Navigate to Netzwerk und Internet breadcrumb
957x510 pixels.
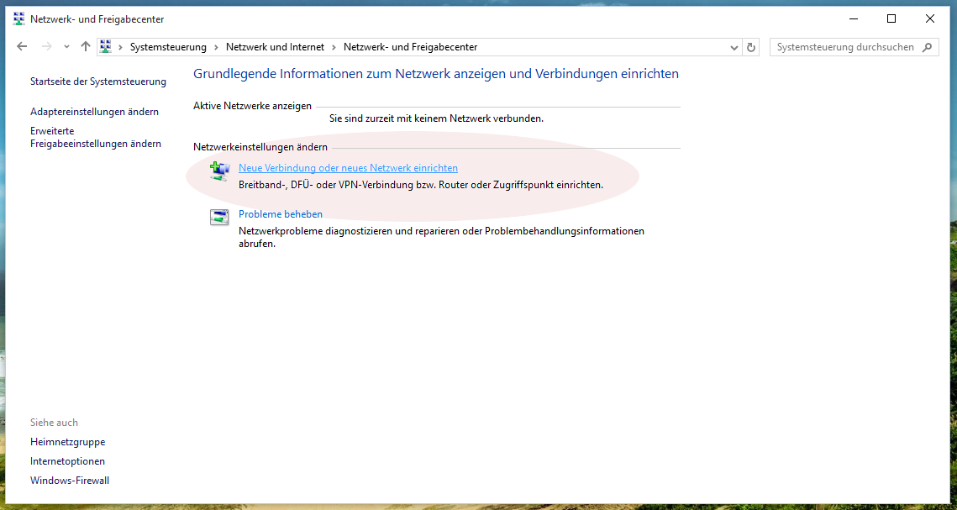[275, 47]
